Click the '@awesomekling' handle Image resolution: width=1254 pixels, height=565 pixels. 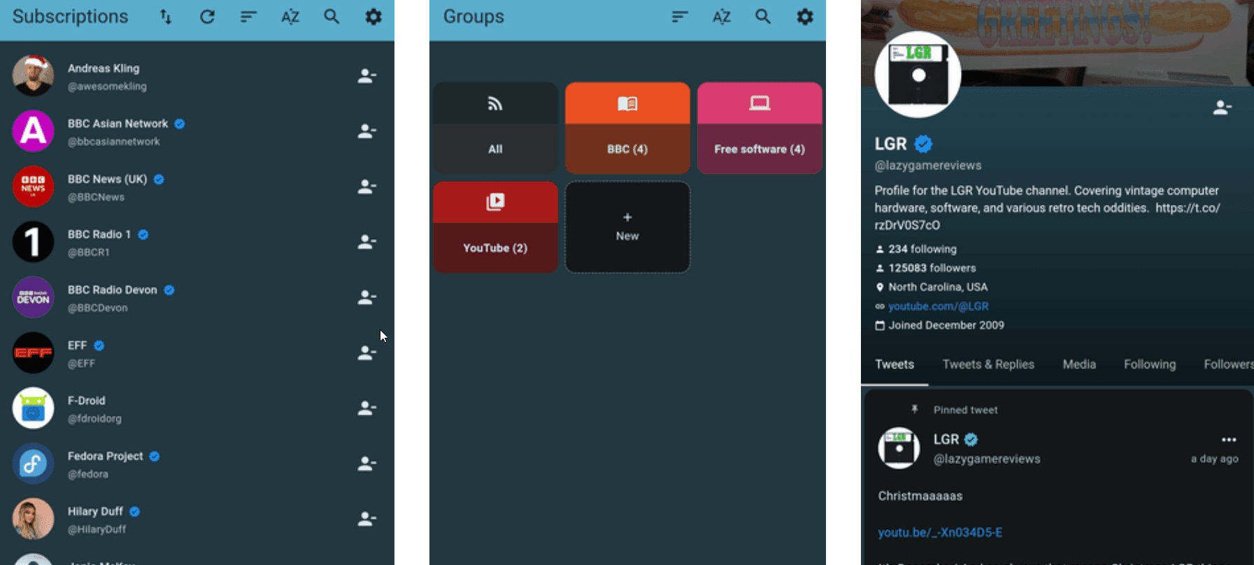(107, 87)
